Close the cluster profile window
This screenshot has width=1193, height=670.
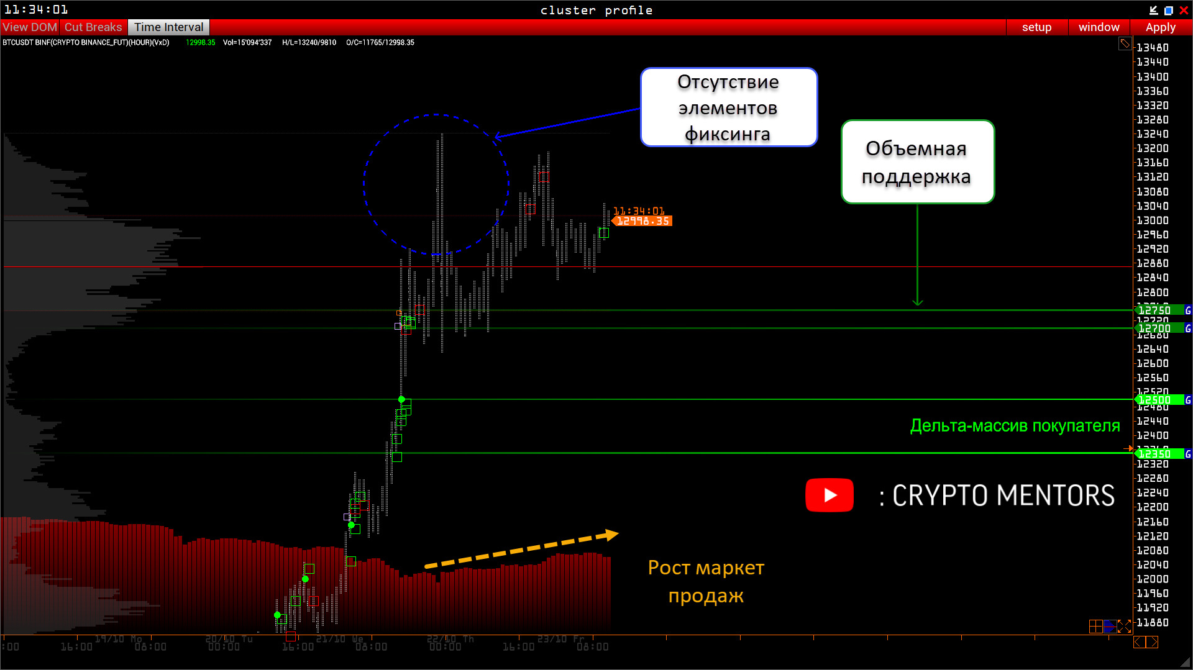pyautogui.click(x=1183, y=10)
